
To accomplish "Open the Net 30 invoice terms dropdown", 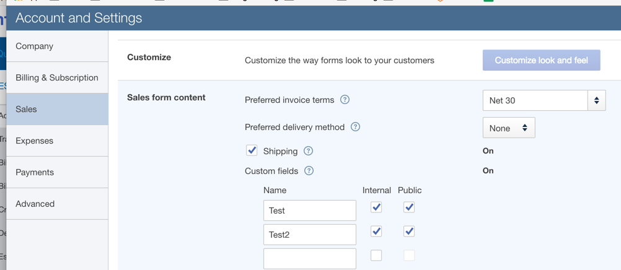I will (544, 100).
